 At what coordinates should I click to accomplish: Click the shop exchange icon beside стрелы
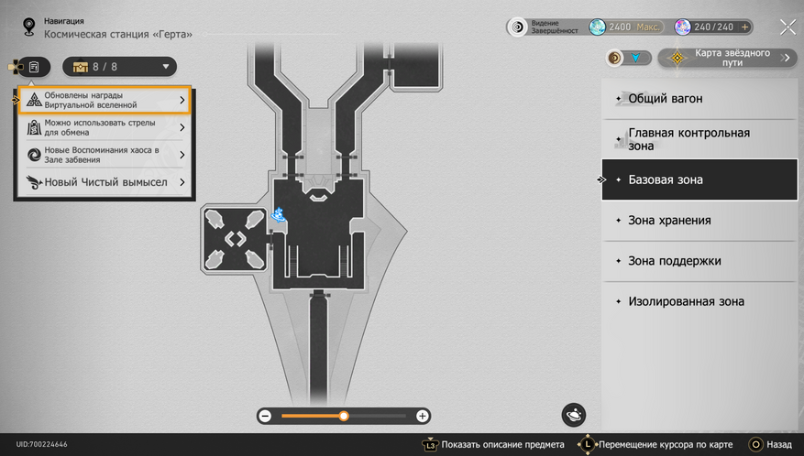click(x=34, y=127)
